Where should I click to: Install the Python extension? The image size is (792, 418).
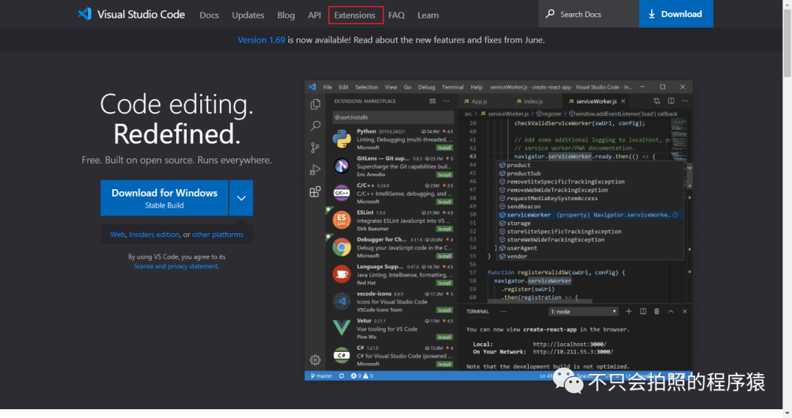(x=444, y=148)
